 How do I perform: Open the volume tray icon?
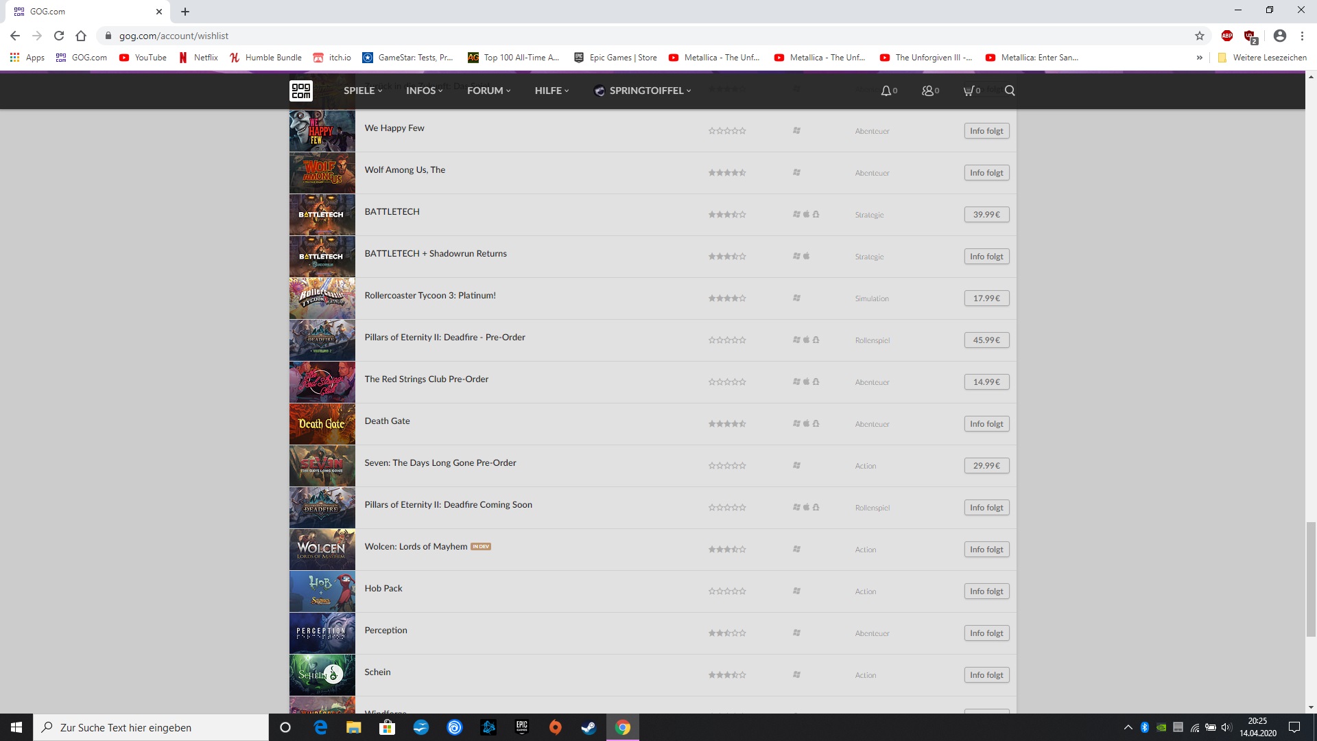(1226, 727)
